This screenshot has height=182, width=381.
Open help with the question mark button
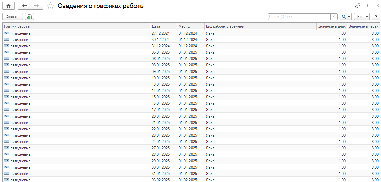point(376,17)
